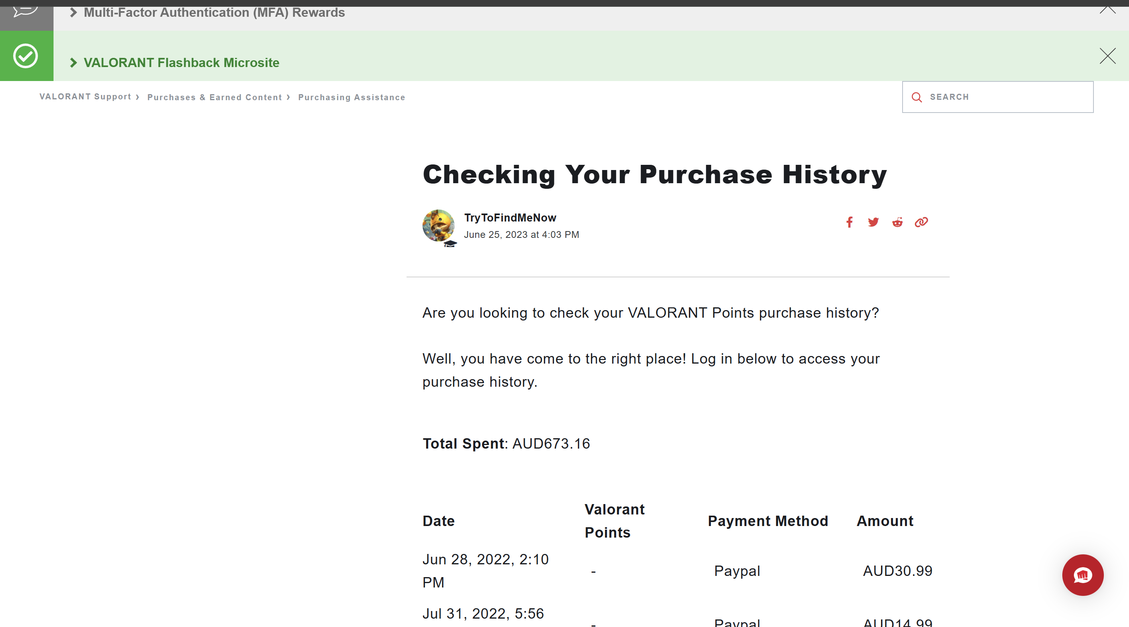The image size is (1129, 627).
Task: Click the AUD30.99 amount cell
Action: coord(898,571)
